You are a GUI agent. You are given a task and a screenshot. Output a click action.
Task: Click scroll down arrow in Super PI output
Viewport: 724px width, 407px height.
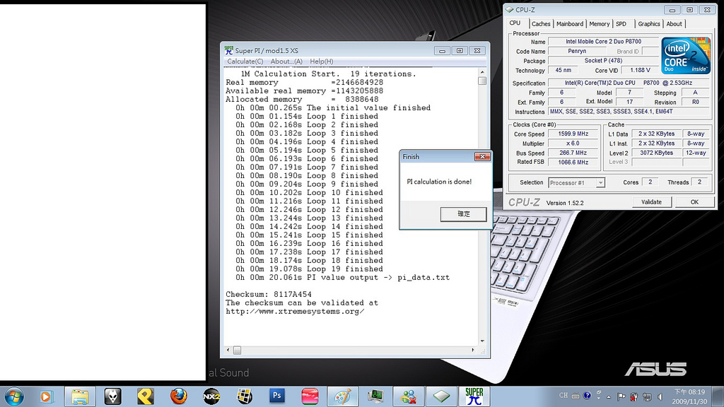482,341
